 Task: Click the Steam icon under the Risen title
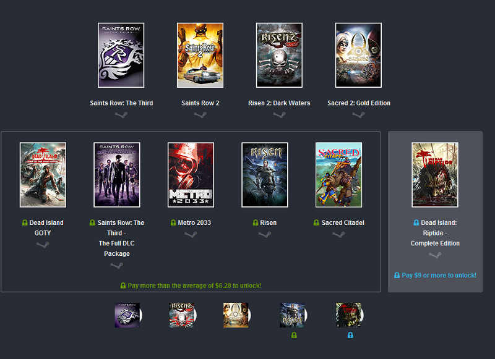pyautogui.click(x=265, y=235)
